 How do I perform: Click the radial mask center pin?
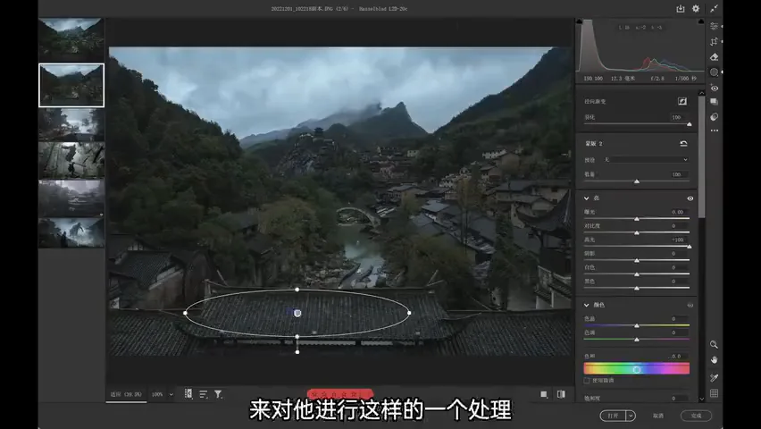click(x=297, y=314)
